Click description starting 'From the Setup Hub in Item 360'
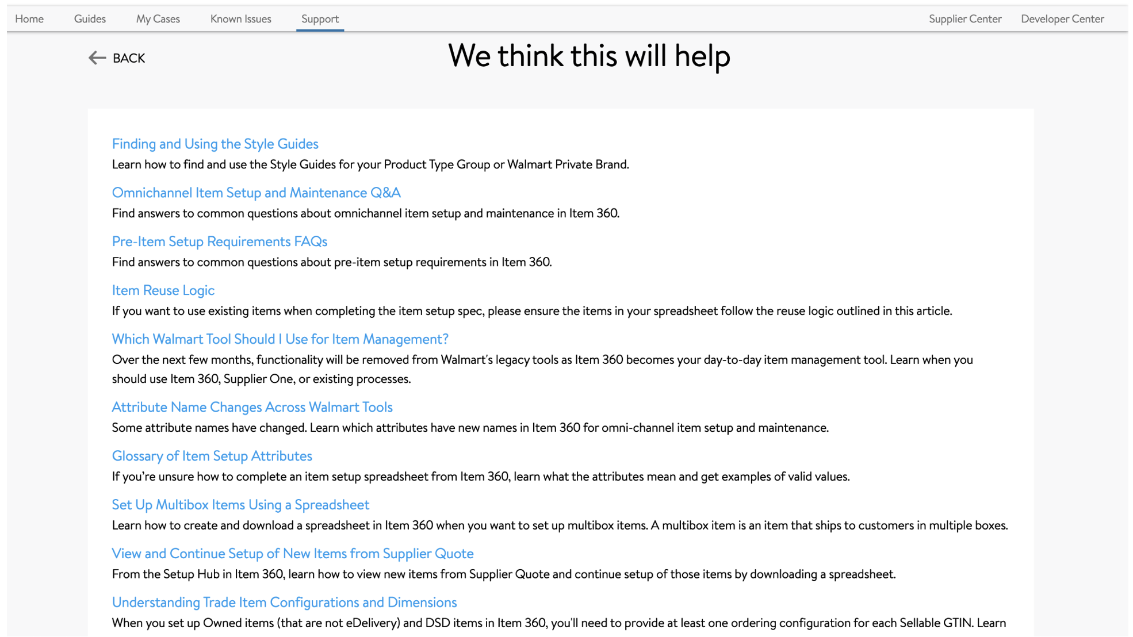Image resolution: width=1133 pixels, height=637 pixels. [x=504, y=574]
